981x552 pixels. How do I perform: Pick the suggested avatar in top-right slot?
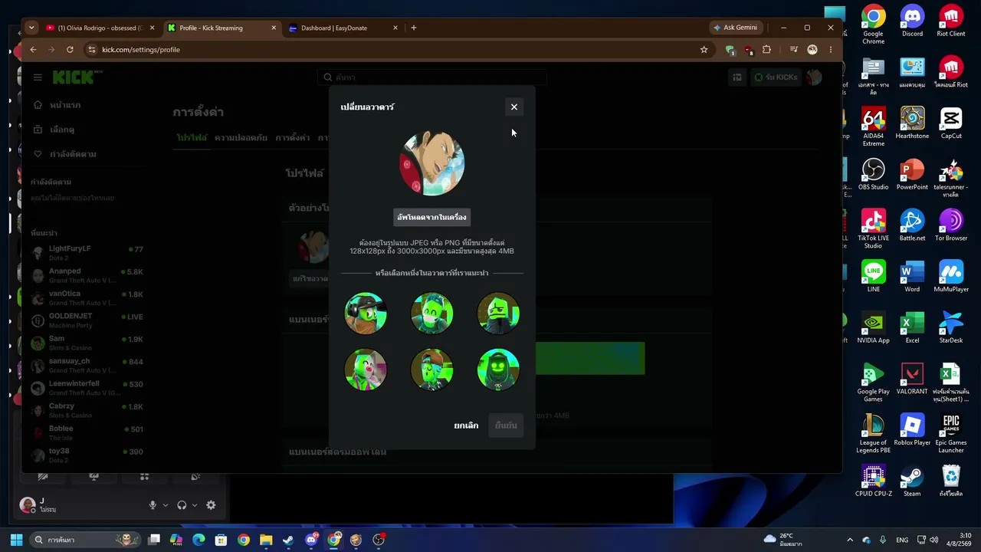(498, 313)
